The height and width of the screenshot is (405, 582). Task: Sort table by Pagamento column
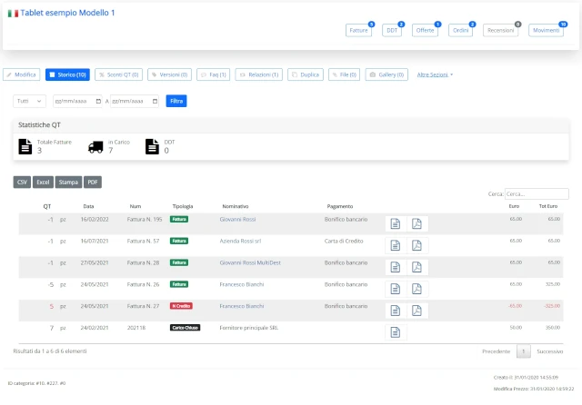pyautogui.click(x=340, y=206)
